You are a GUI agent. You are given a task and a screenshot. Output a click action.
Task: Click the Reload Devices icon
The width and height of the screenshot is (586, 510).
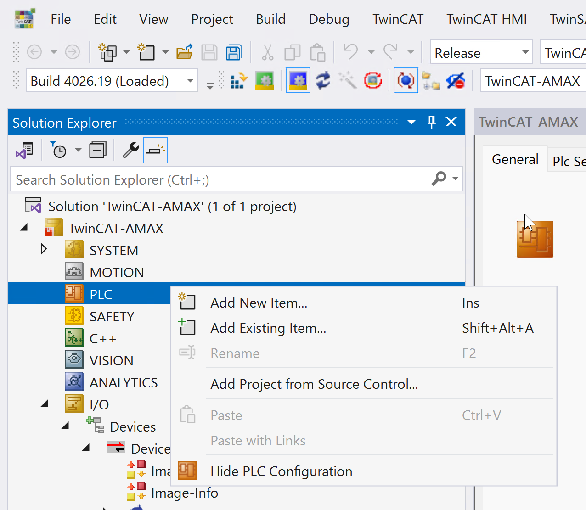click(x=323, y=81)
